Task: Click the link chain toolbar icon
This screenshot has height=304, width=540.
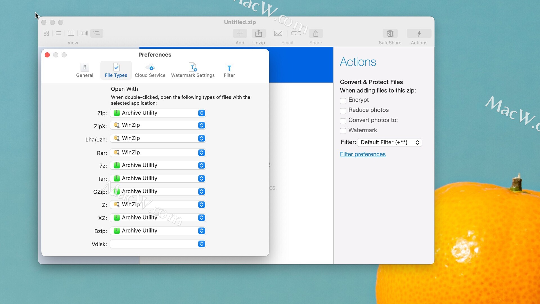Action: (296, 33)
